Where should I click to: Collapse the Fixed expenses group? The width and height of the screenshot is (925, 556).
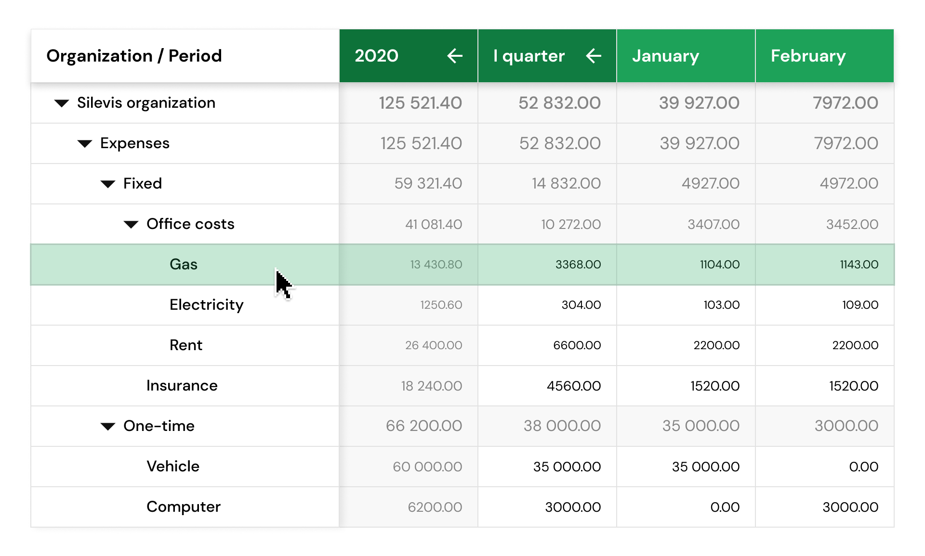pyautogui.click(x=108, y=184)
